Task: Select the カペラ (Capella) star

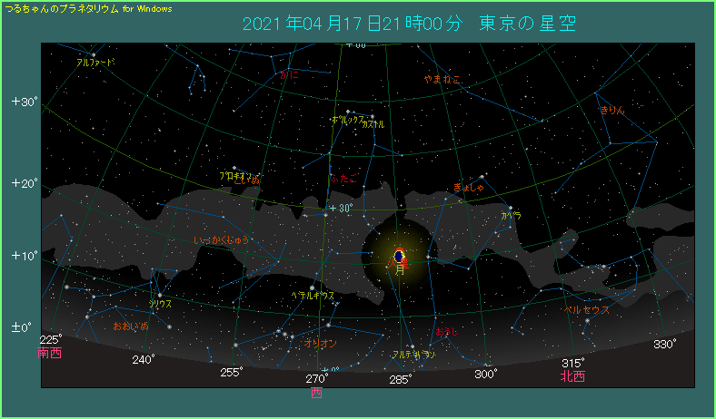Action: point(511,208)
